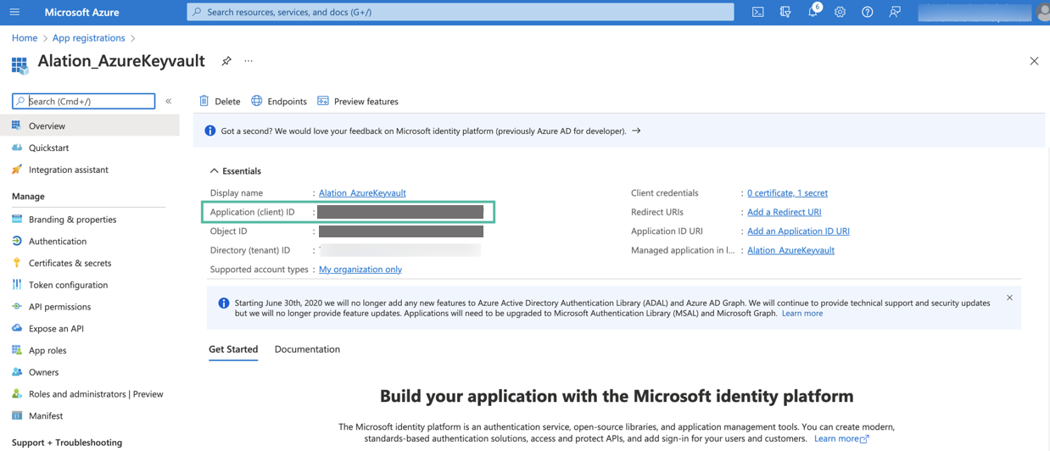Open Preview features from toolbar

pos(358,101)
